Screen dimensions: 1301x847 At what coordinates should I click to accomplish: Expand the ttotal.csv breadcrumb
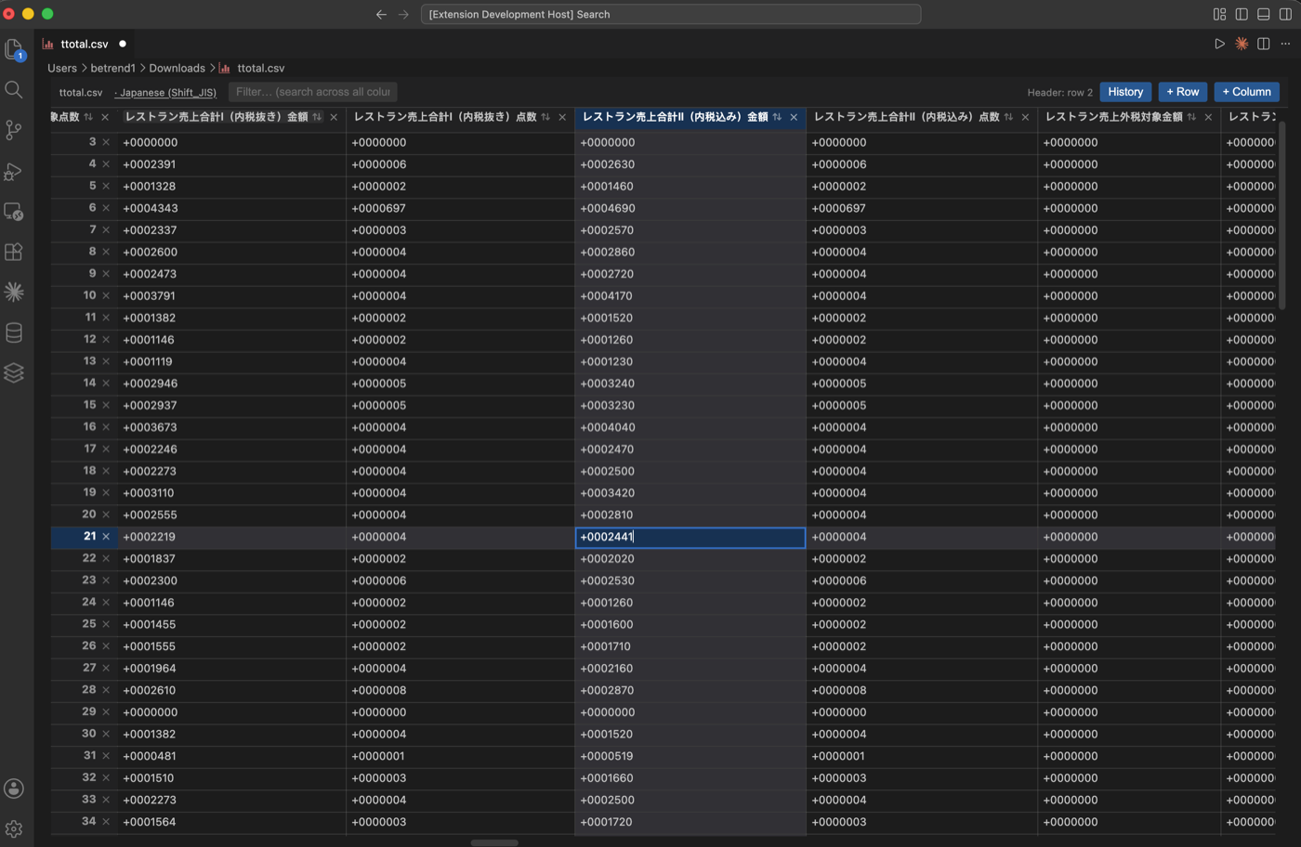click(260, 68)
